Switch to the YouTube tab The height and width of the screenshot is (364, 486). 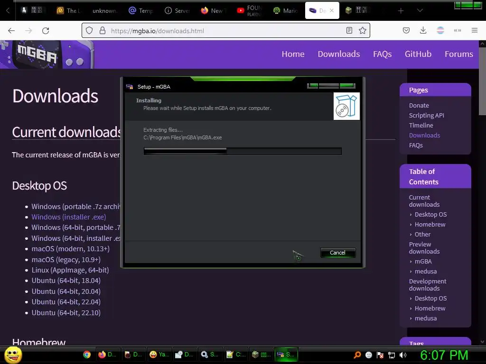pos(250,10)
